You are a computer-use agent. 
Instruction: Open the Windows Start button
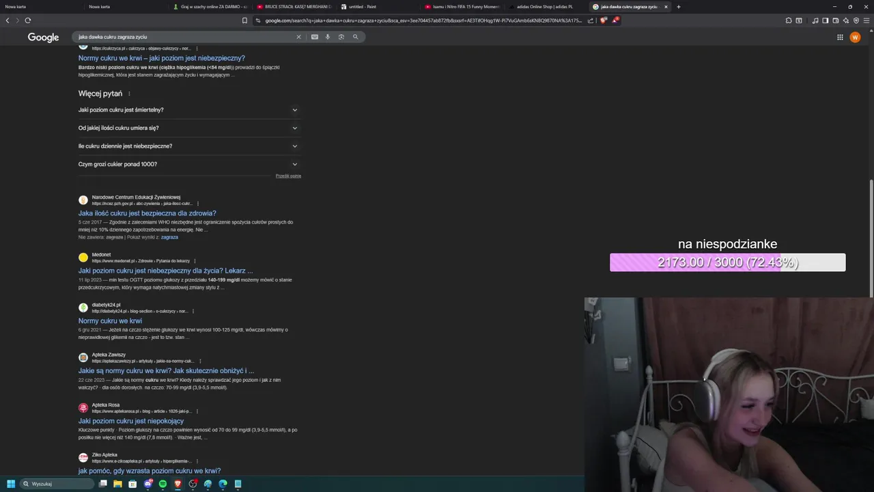click(x=11, y=484)
